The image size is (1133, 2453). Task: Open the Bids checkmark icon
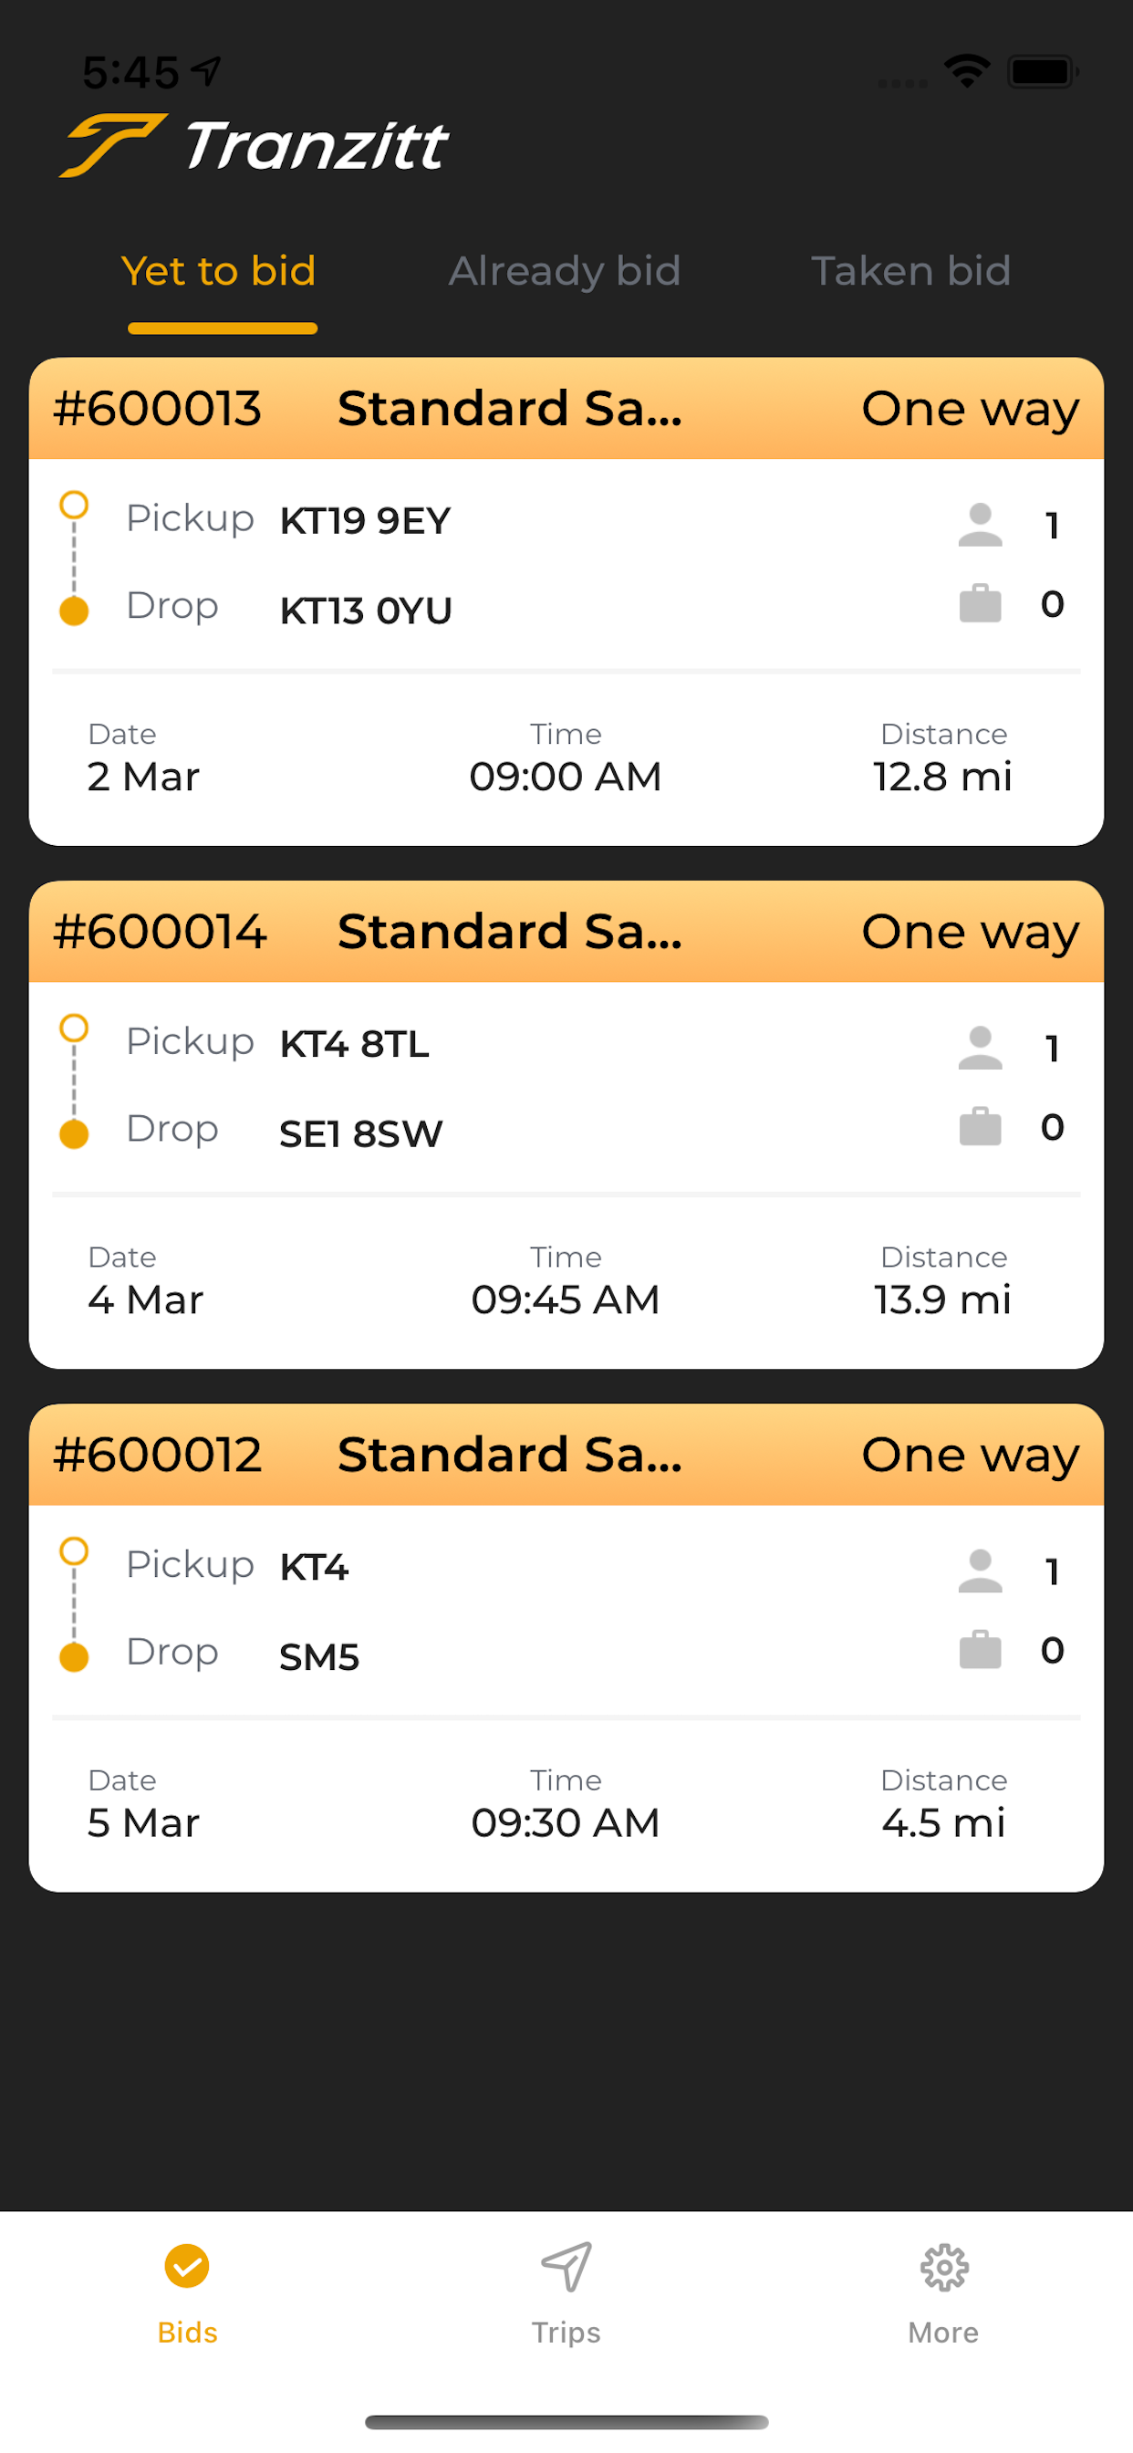point(187,2265)
